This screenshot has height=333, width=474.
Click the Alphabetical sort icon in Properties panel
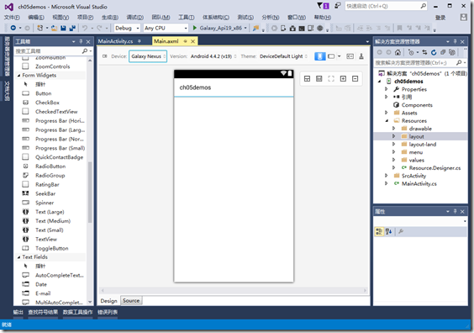tap(389, 232)
